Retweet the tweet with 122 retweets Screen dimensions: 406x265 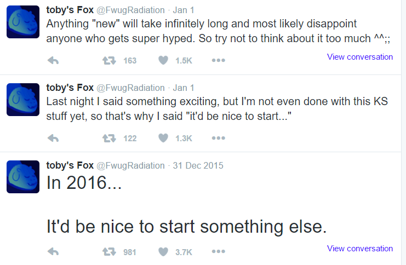click(x=110, y=138)
